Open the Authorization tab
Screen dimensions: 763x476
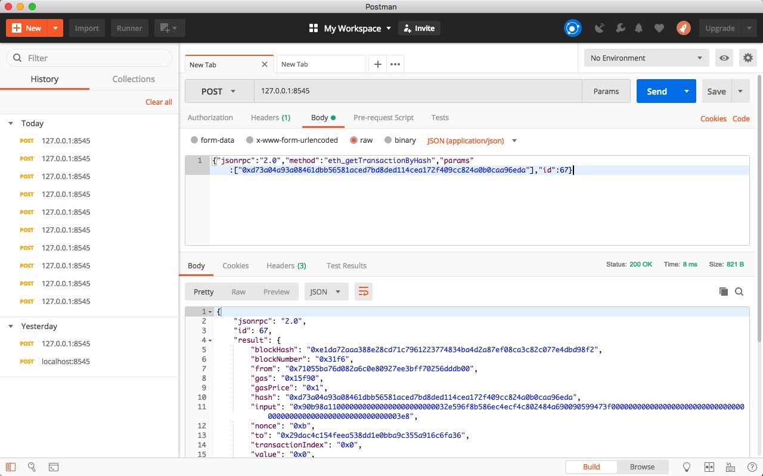click(x=210, y=118)
